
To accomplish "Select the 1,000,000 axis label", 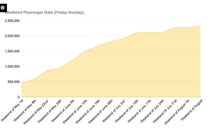I will (x=12, y=66).
